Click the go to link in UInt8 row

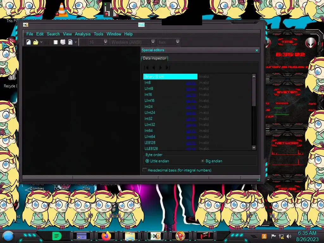click(191, 89)
